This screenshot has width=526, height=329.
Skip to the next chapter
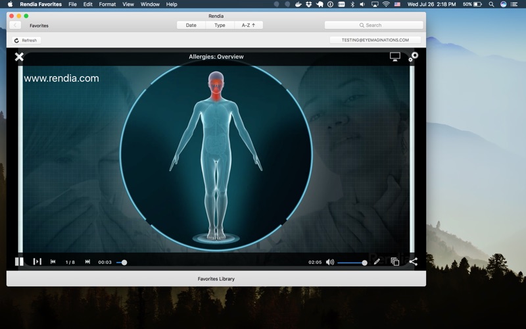click(x=87, y=261)
